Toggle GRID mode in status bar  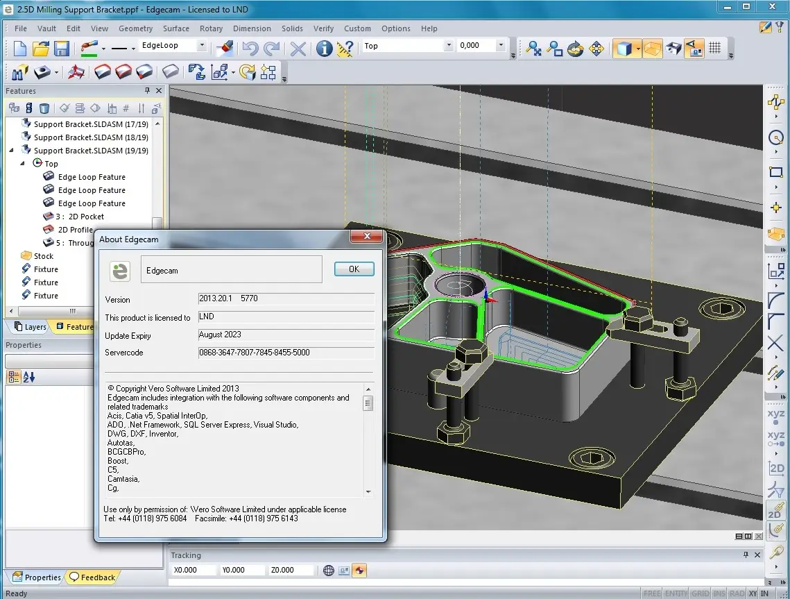[700, 593]
